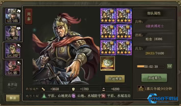Click the jade treasure item slot

point(108,63)
